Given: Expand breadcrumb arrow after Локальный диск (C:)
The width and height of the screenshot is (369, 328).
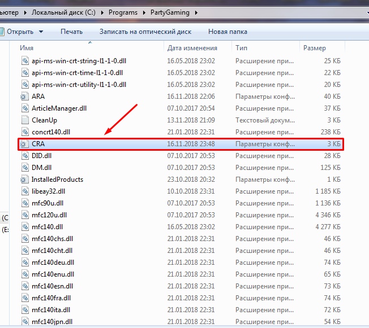Looking at the screenshot, I should point(102,12).
